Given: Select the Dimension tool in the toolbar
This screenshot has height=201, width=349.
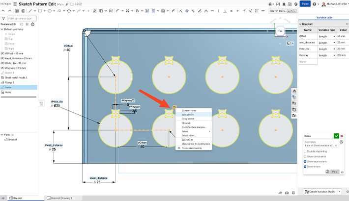Looking at the screenshot, I should [x=174, y=11].
